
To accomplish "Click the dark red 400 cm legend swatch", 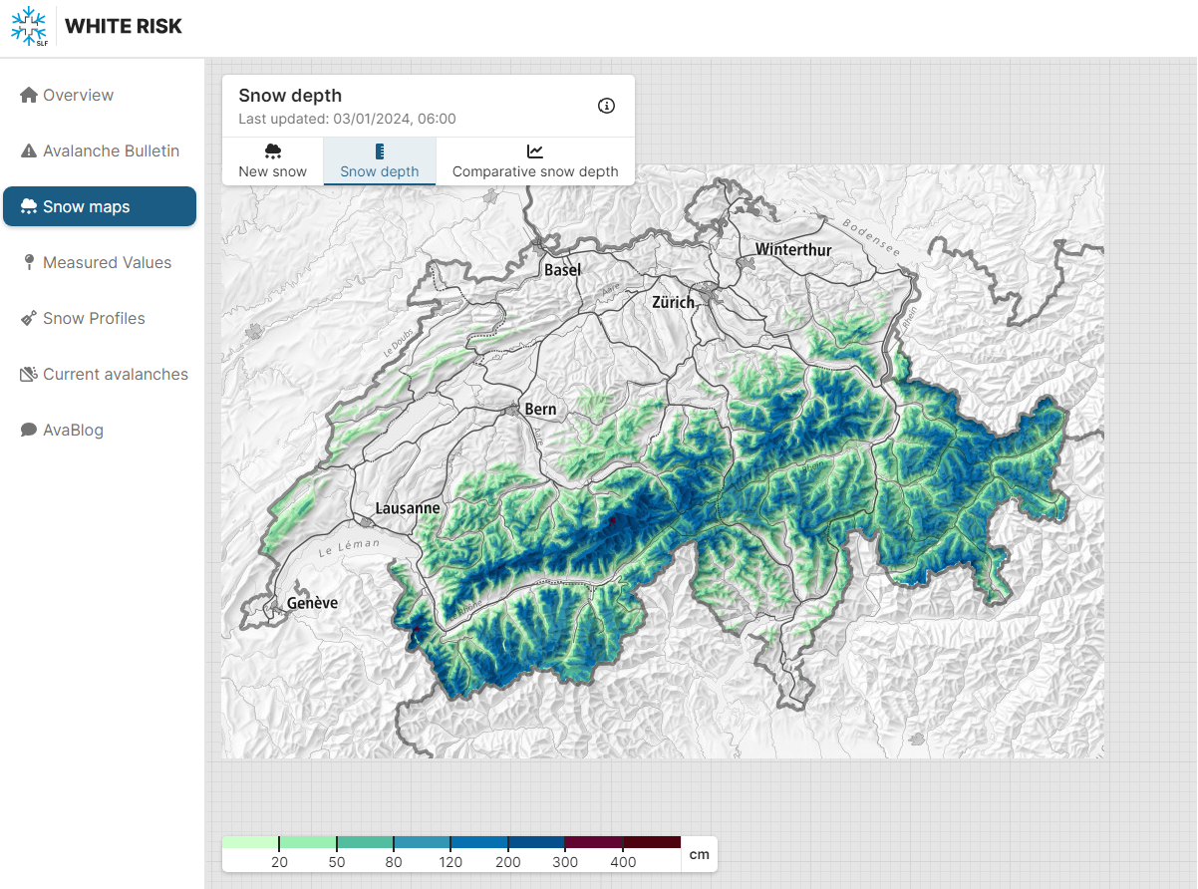I will click(651, 842).
